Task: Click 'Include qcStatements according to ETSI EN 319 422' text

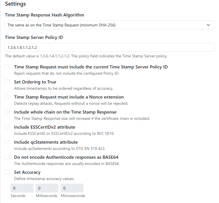Action: pos(60,148)
